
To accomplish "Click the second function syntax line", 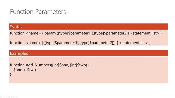I will [80, 43].
